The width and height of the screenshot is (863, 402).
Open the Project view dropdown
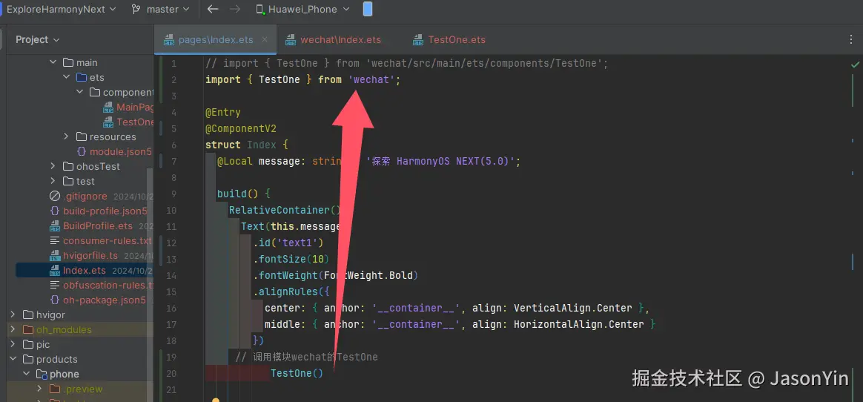[x=37, y=39]
